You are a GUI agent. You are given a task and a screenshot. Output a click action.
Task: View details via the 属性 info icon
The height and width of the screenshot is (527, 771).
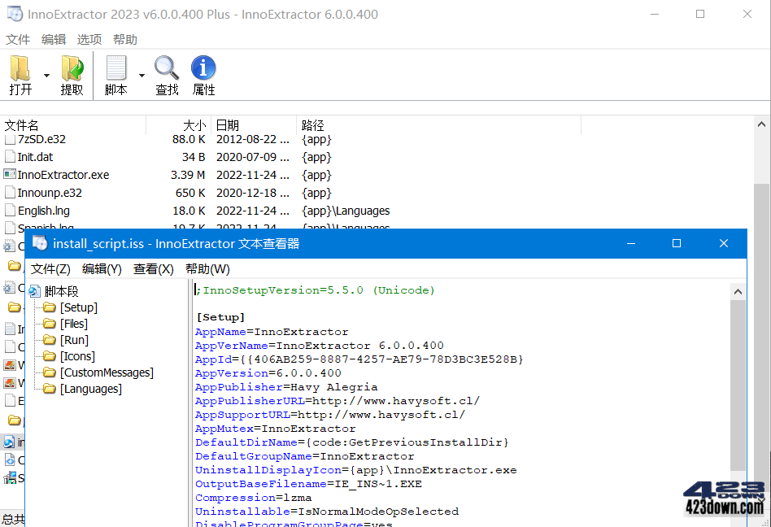pyautogui.click(x=203, y=68)
